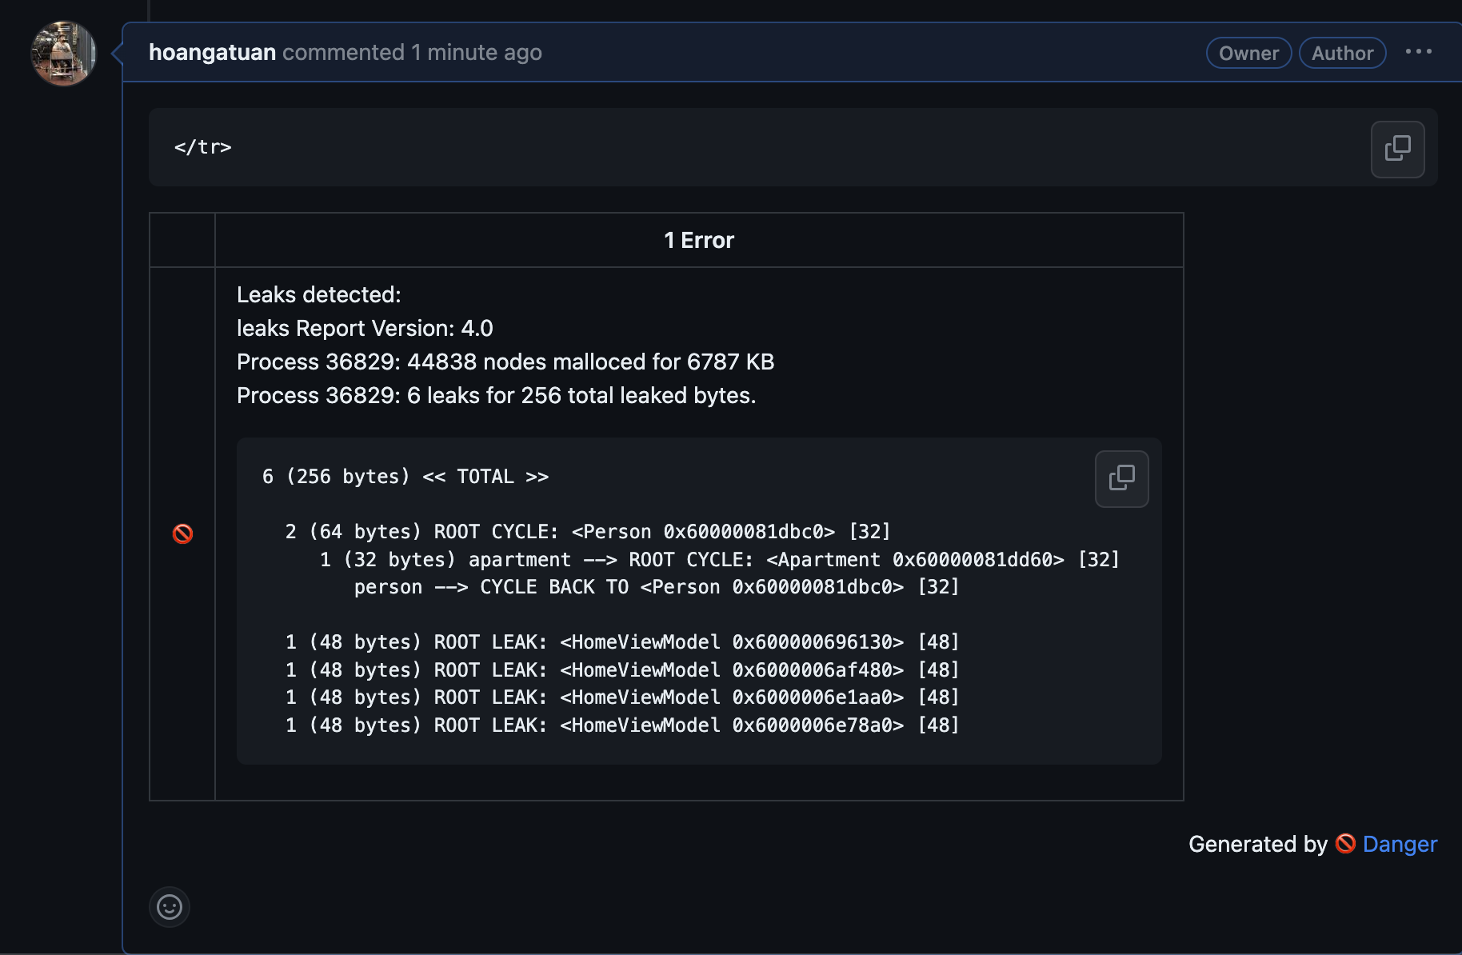
Task: Open the comment options ellipsis menu
Action: coord(1419,52)
